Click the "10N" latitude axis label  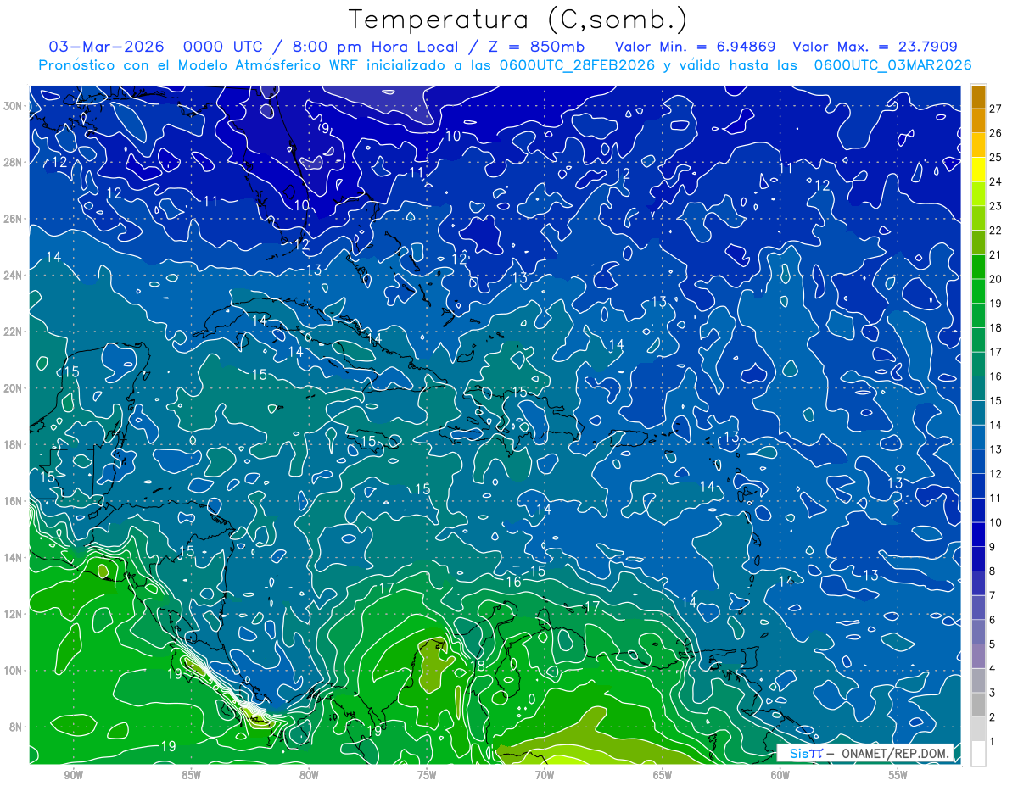[13, 671]
